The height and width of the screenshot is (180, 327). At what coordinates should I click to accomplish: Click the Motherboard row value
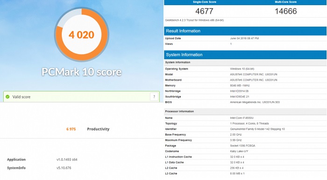254,80
